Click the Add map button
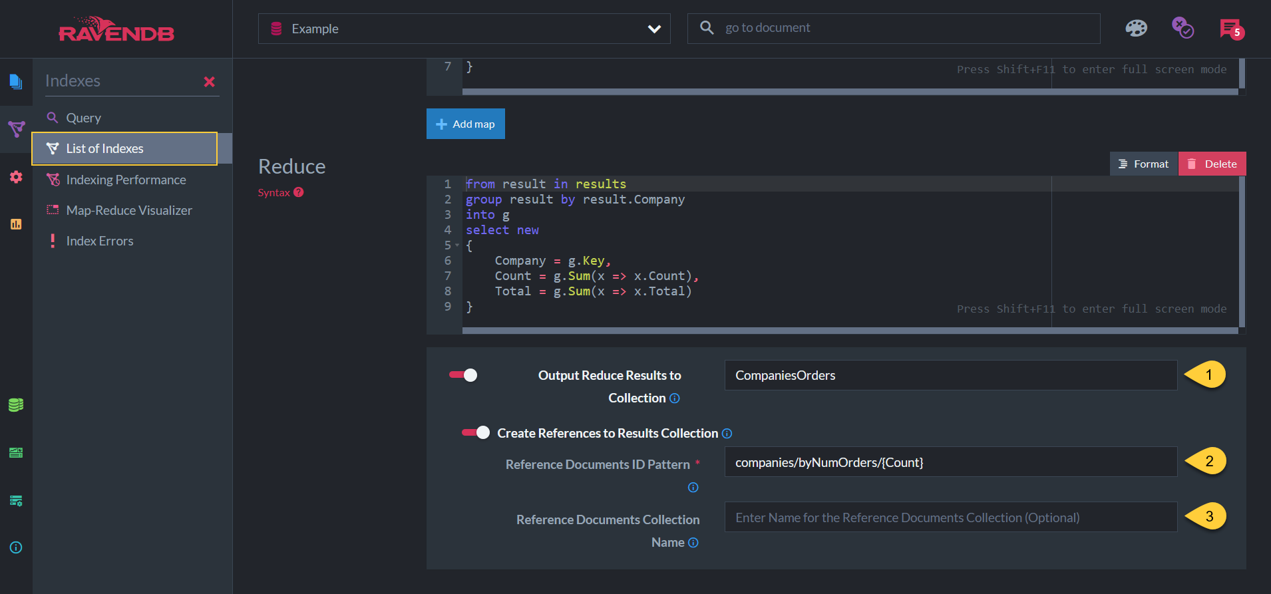Image resolution: width=1271 pixels, height=594 pixels. tap(466, 124)
